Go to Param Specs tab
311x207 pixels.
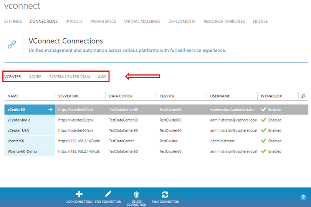[x=103, y=21]
